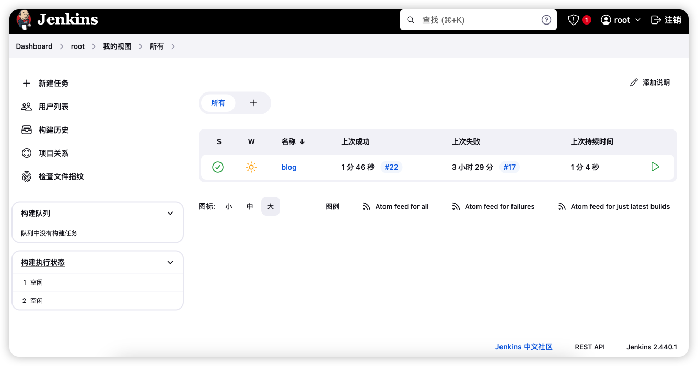Open root breadcrumb item
698x366 pixels.
coord(78,46)
